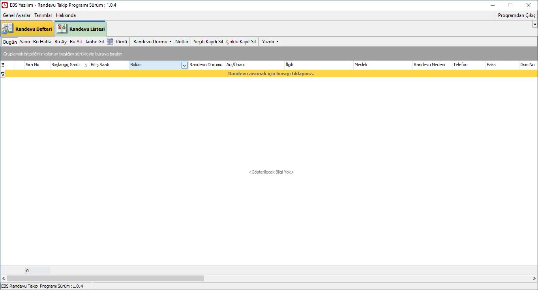Click the grid column chooser icon

(x=3, y=65)
